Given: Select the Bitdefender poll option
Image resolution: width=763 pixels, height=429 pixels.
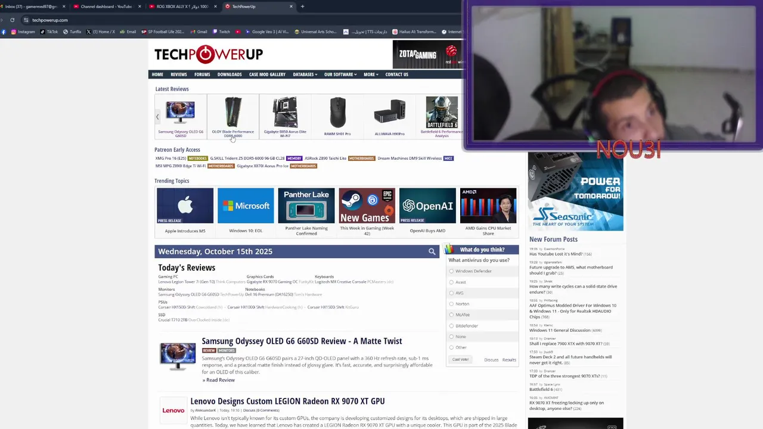Looking at the screenshot, I should (x=451, y=326).
